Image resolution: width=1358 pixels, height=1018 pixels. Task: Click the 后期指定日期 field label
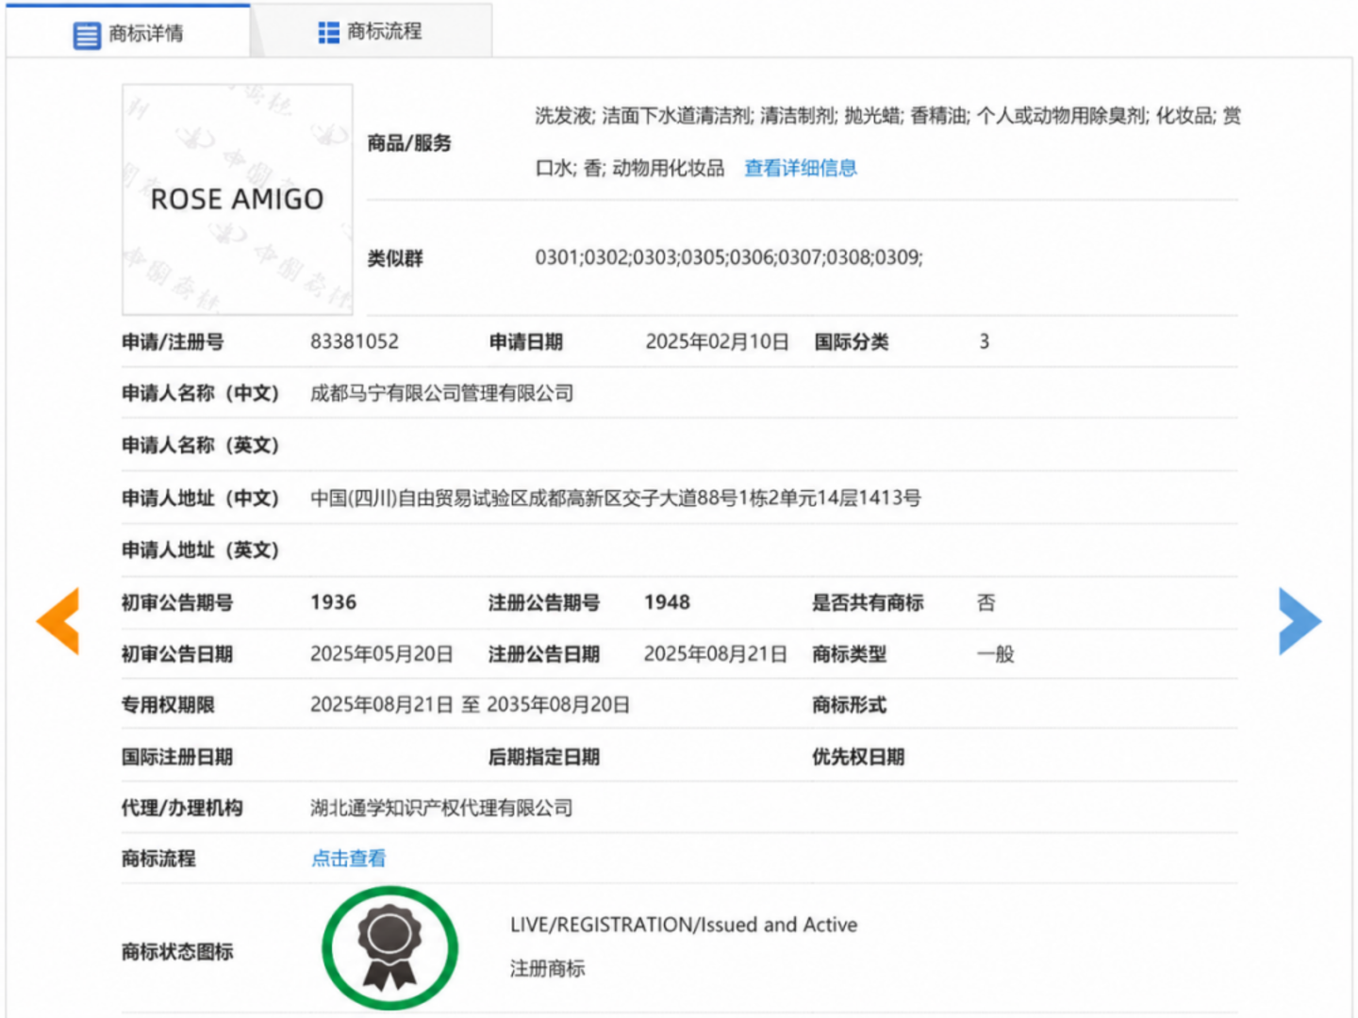[x=544, y=757]
